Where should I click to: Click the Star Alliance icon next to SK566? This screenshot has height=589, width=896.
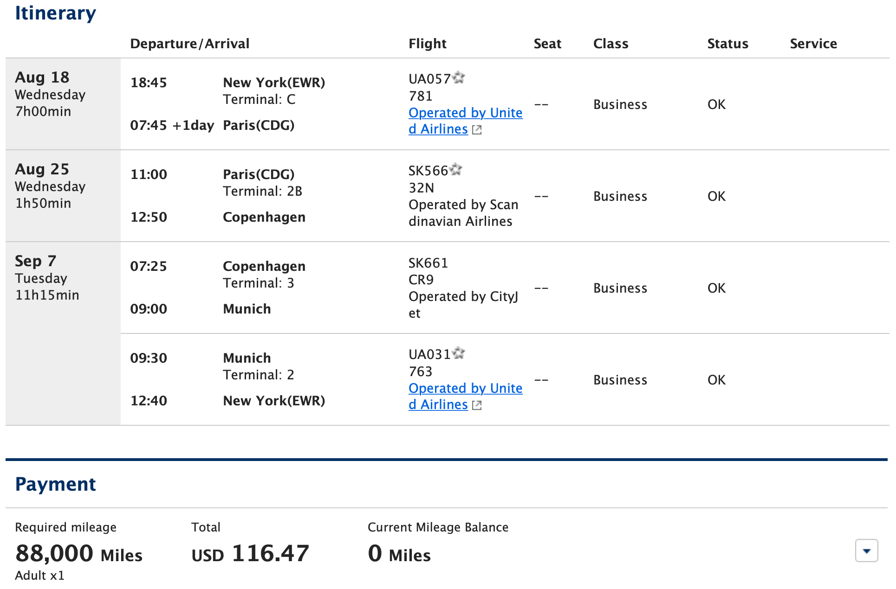tap(457, 170)
